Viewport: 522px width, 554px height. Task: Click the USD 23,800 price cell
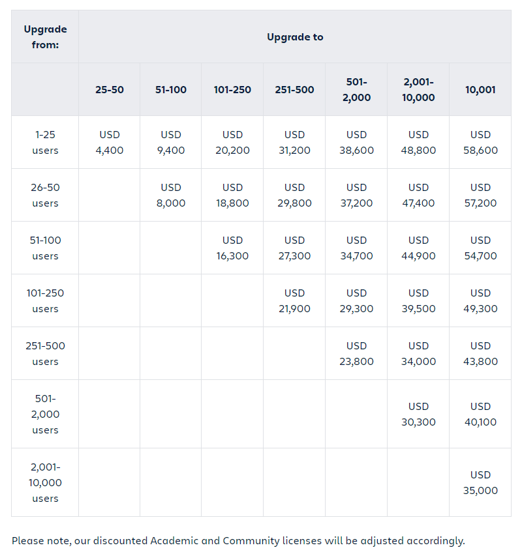pyautogui.click(x=356, y=353)
